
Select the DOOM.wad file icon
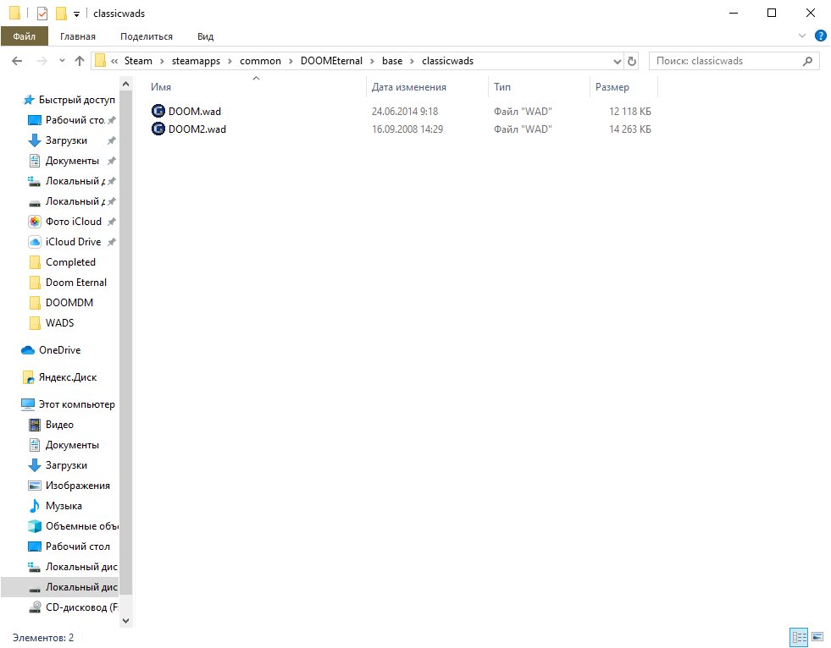158,111
